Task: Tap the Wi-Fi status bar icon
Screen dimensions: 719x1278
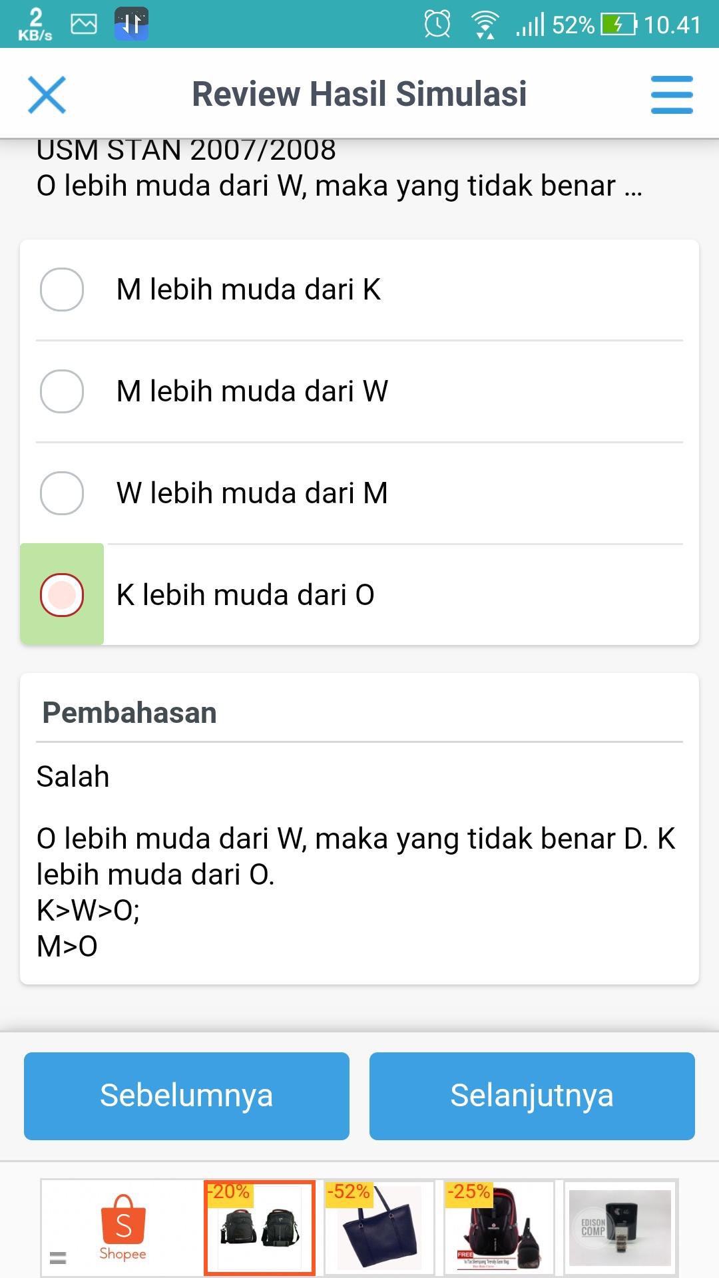Action: click(485, 25)
